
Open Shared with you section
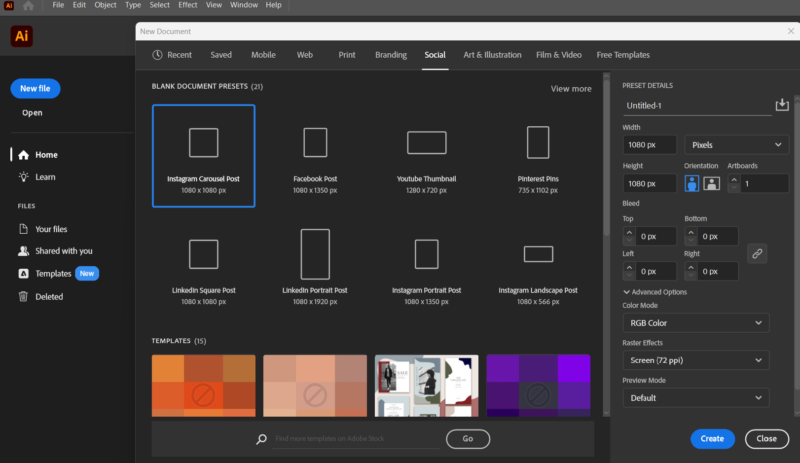pyautogui.click(x=64, y=251)
